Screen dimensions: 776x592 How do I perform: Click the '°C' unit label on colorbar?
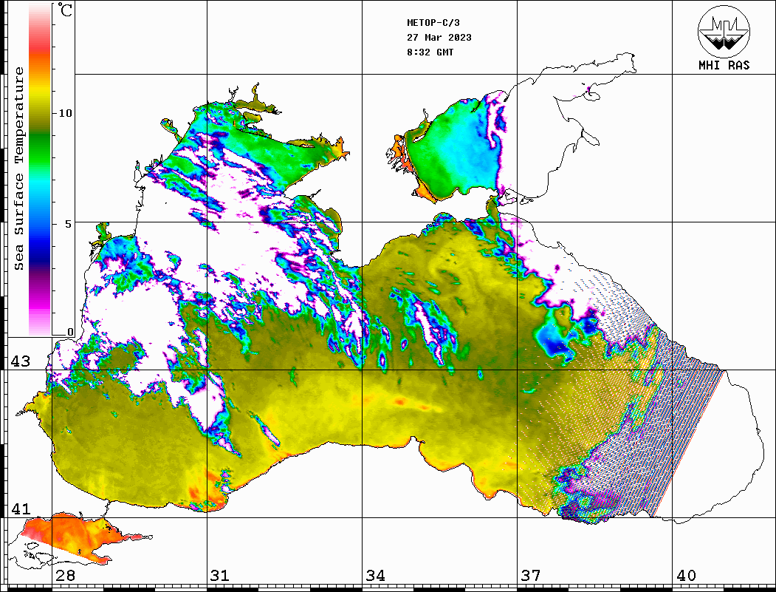65,10
